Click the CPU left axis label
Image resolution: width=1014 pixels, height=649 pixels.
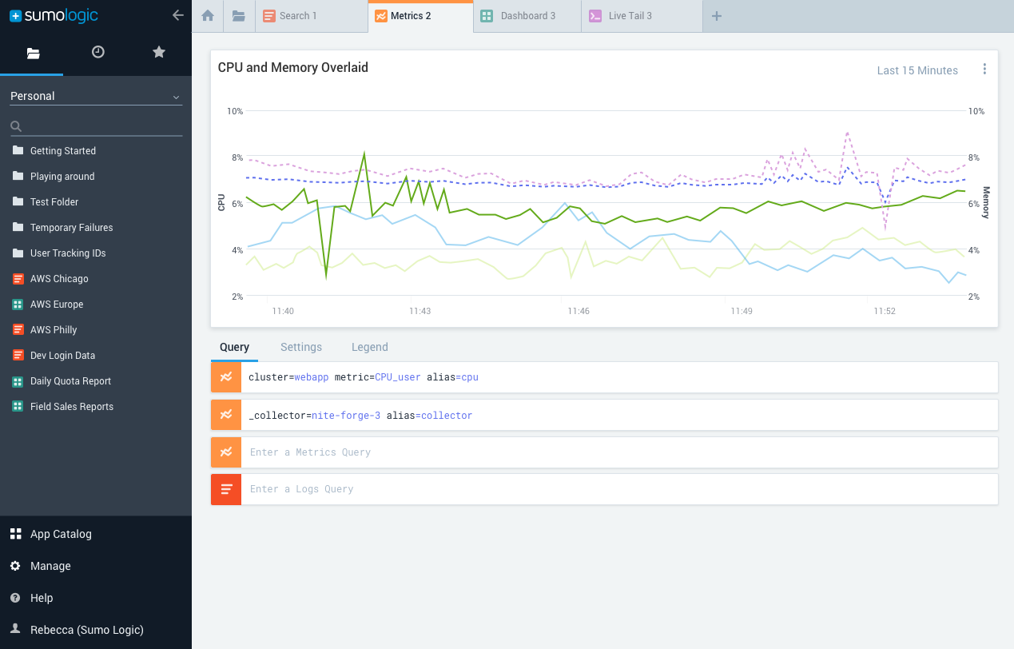(222, 202)
